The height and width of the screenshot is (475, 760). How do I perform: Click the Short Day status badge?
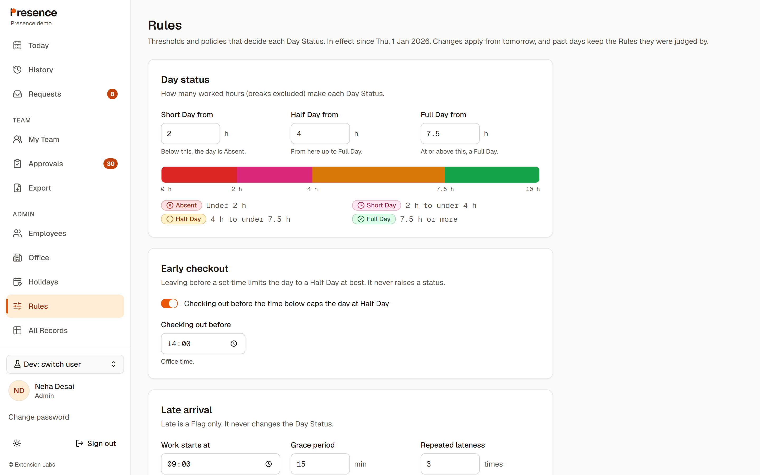tap(377, 205)
